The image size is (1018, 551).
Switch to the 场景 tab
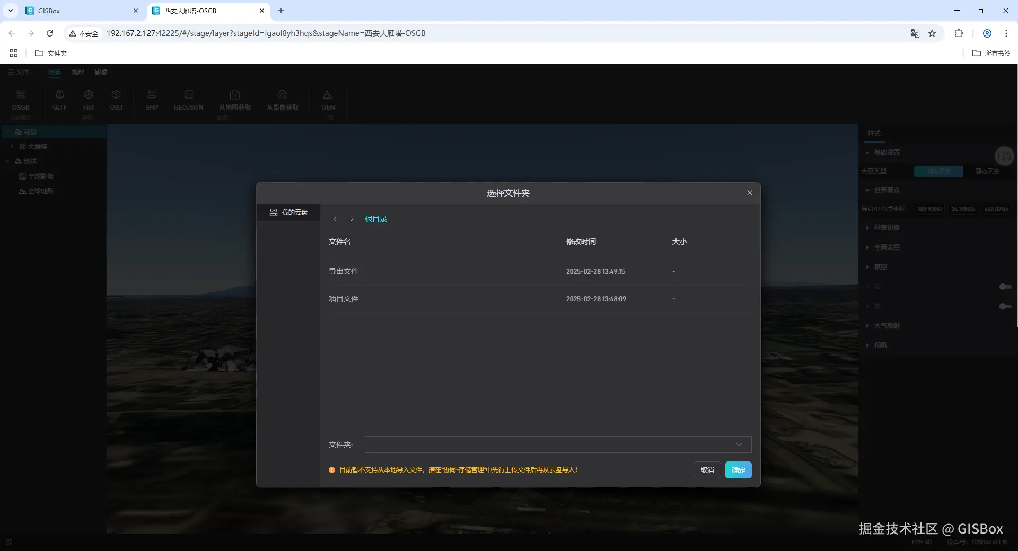coord(55,72)
